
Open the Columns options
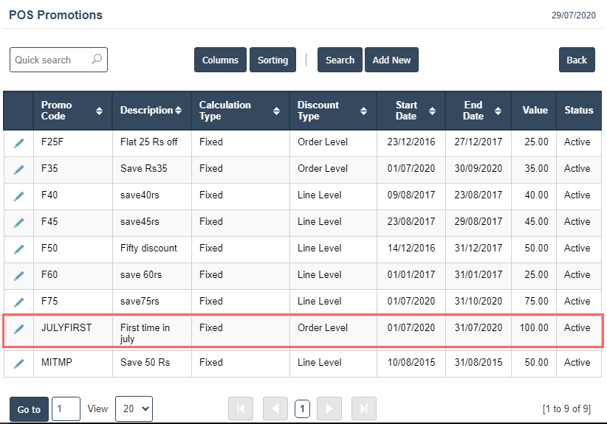point(220,60)
